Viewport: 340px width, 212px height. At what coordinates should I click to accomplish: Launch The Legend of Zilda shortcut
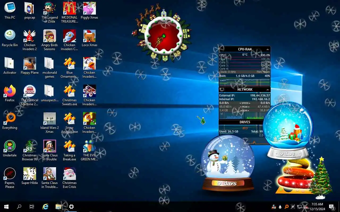point(50,12)
